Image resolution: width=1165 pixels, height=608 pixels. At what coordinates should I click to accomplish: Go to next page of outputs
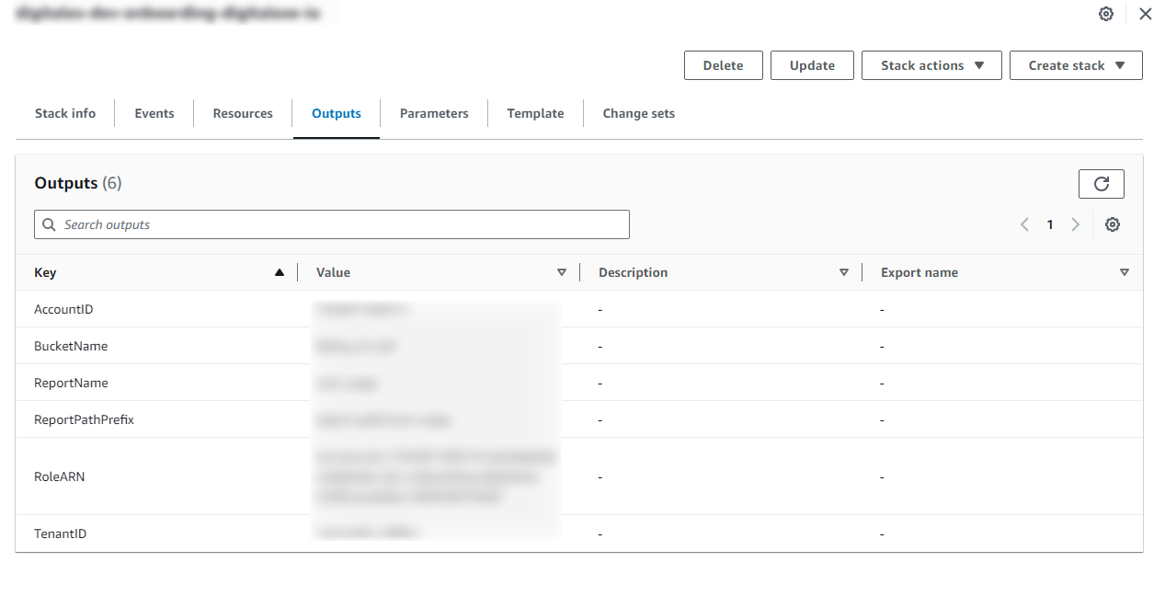pos(1075,224)
